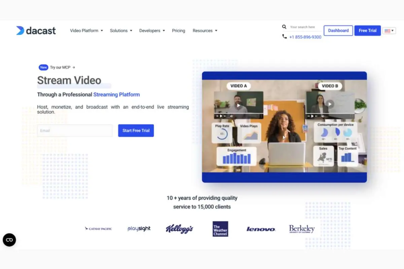Call the +1 855-896-9300 number link

tap(305, 37)
